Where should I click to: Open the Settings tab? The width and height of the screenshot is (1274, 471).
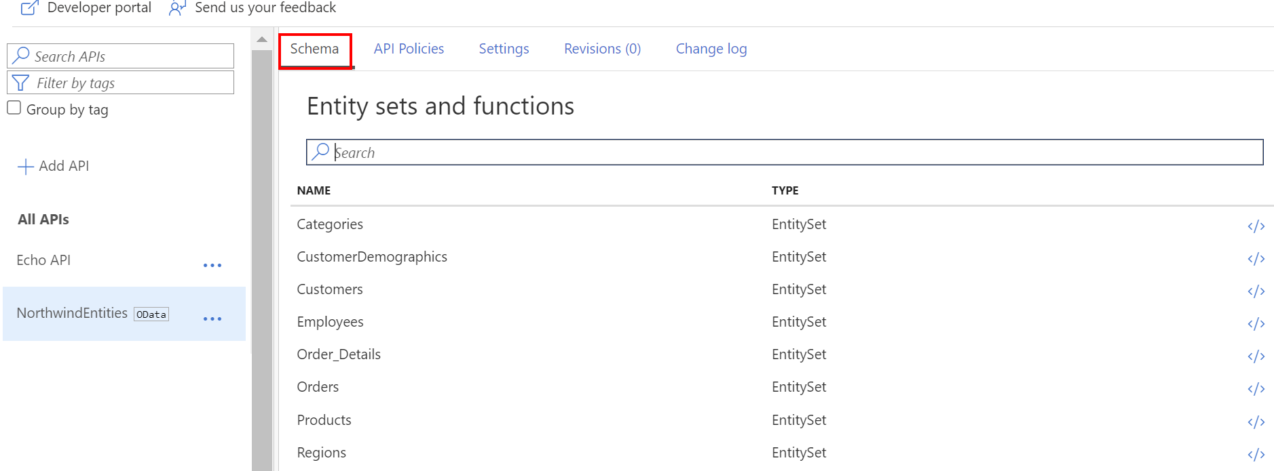point(504,49)
